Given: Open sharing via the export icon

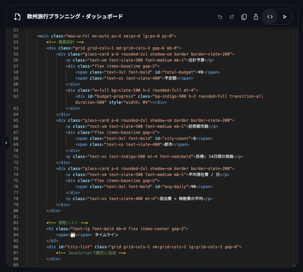Looking at the screenshot, I should pyautogui.click(x=256, y=16).
